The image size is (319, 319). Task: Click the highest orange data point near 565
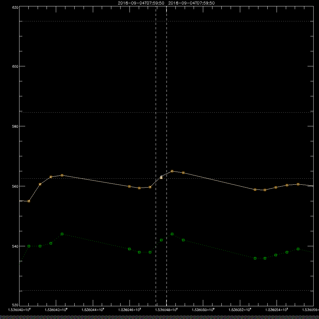(172, 171)
